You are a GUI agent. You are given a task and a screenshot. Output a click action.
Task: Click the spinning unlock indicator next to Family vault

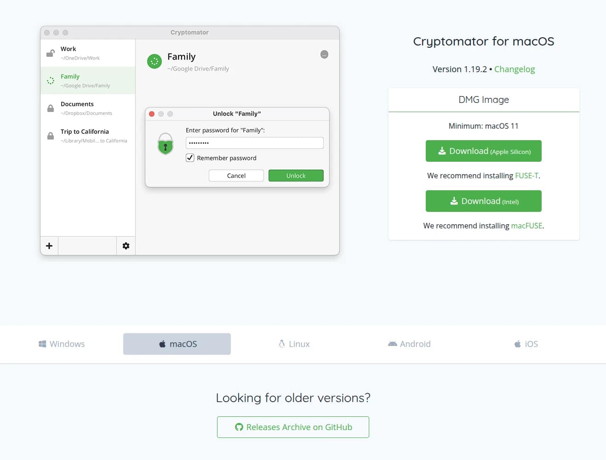coord(51,80)
